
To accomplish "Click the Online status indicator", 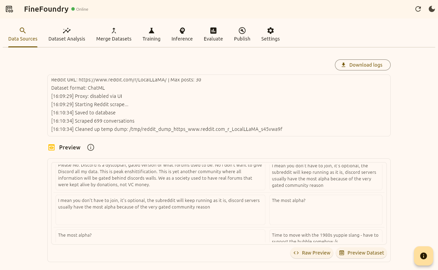I will (80, 9).
